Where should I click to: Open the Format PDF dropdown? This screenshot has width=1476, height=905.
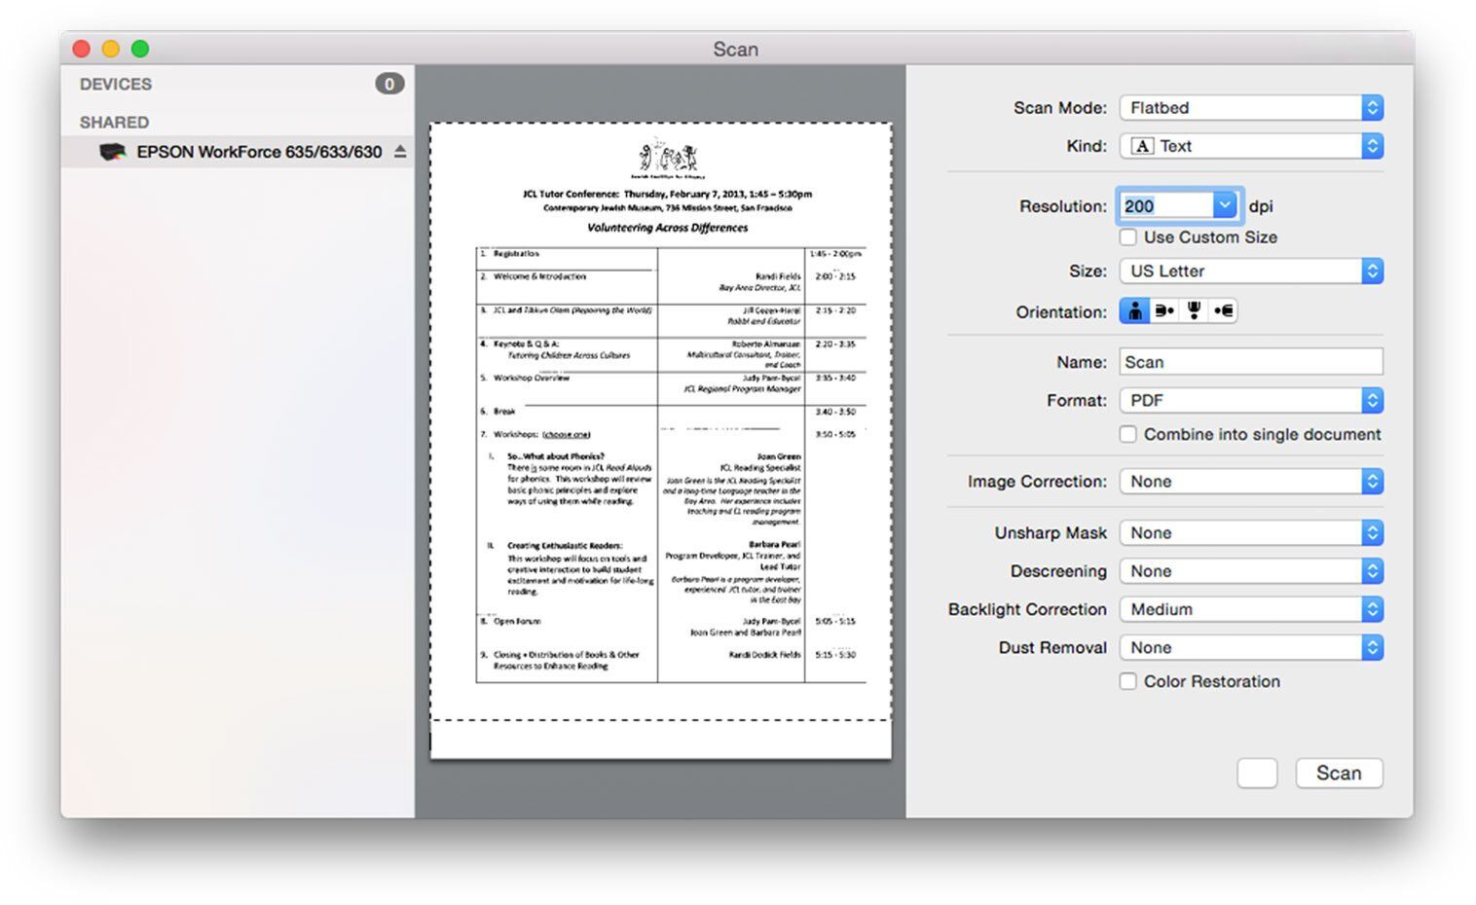coord(1251,401)
